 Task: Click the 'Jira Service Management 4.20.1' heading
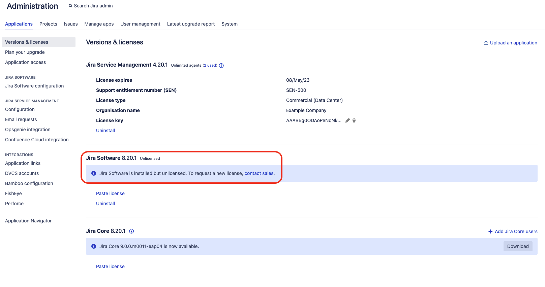point(127,65)
